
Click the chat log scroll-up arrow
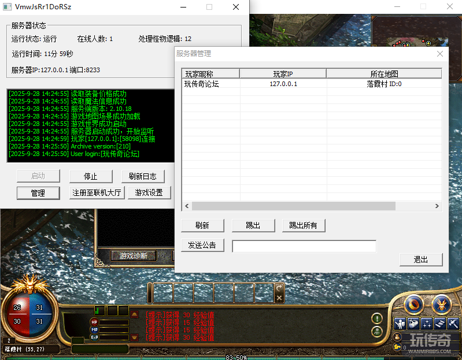[x=134, y=315]
